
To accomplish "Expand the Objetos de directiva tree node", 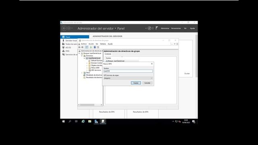I will click(x=87, y=65).
